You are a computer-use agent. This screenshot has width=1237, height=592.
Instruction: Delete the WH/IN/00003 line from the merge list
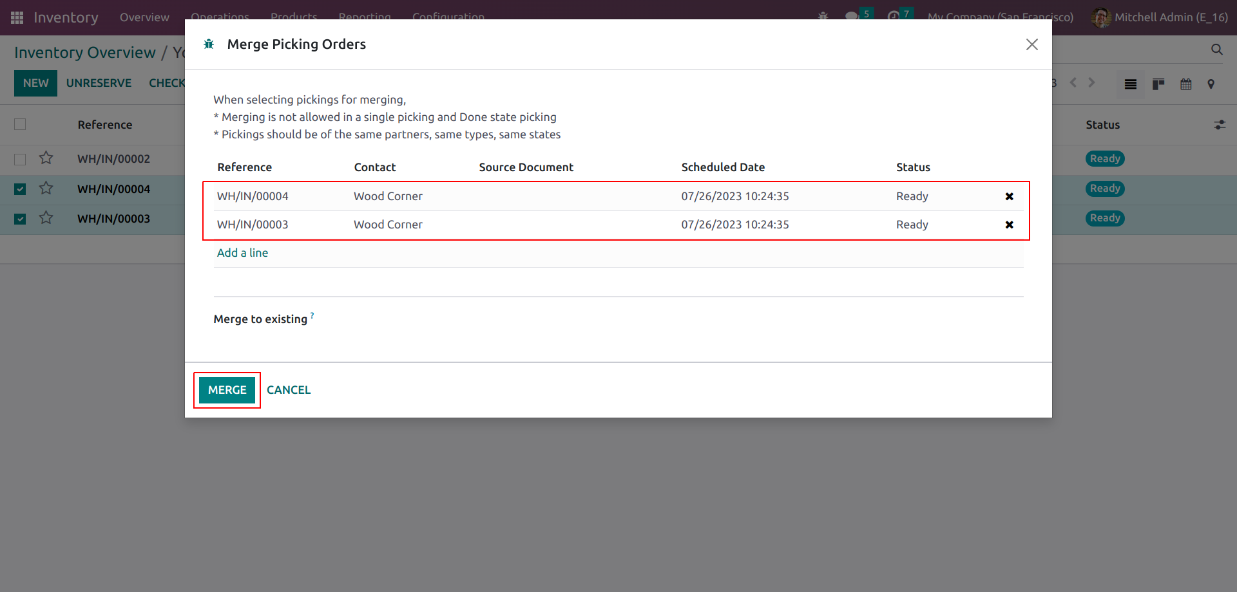coord(1009,225)
